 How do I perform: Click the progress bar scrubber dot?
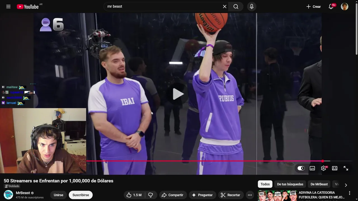point(323,161)
